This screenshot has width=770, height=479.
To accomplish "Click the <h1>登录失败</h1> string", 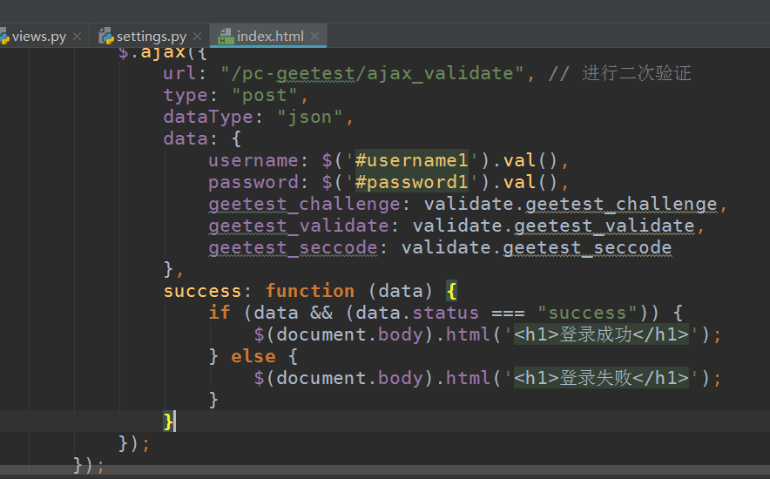I will coord(601,378).
